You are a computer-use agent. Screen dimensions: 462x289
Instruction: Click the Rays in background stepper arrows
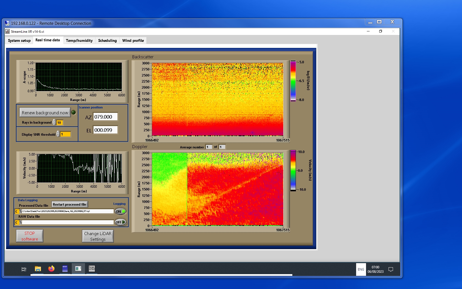coord(54,122)
